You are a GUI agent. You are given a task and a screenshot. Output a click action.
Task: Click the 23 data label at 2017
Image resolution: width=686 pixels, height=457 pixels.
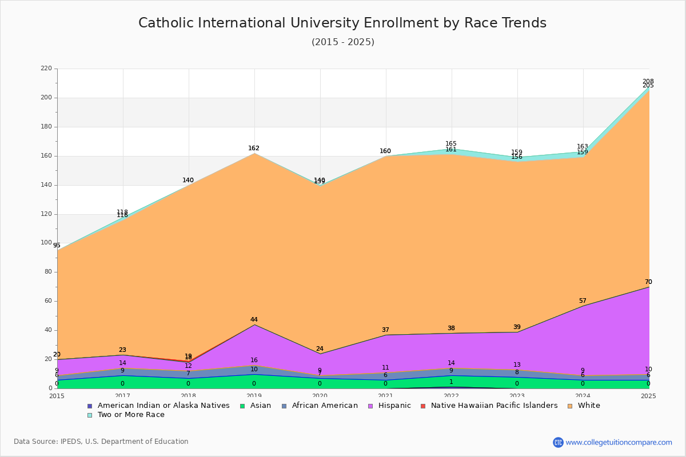(122, 350)
